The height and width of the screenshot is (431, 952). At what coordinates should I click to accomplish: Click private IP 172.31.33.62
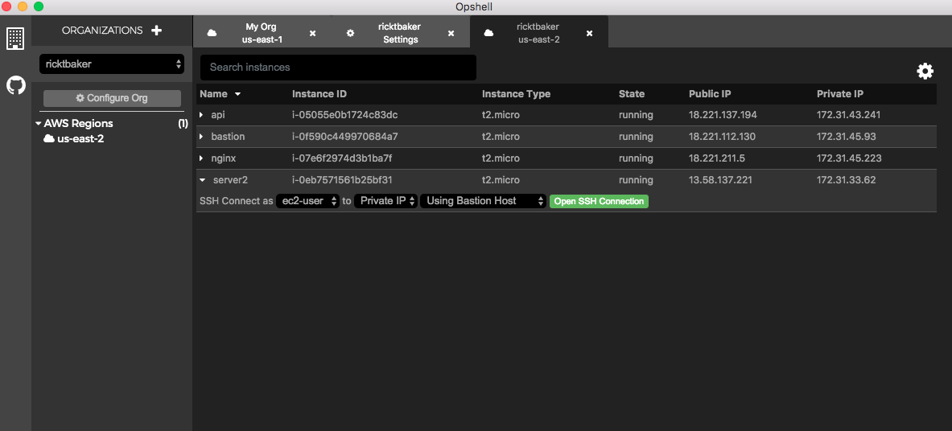click(846, 180)
